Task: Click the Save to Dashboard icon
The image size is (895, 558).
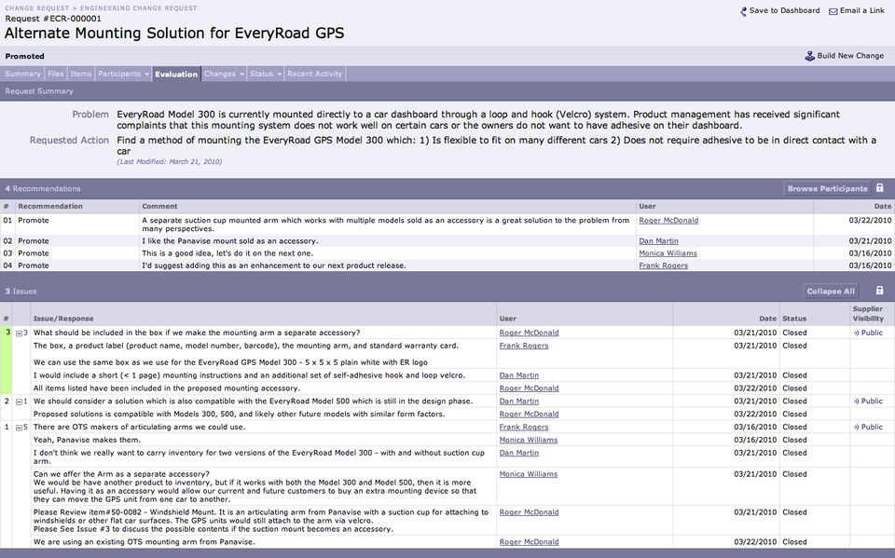Action: (743, 11)
